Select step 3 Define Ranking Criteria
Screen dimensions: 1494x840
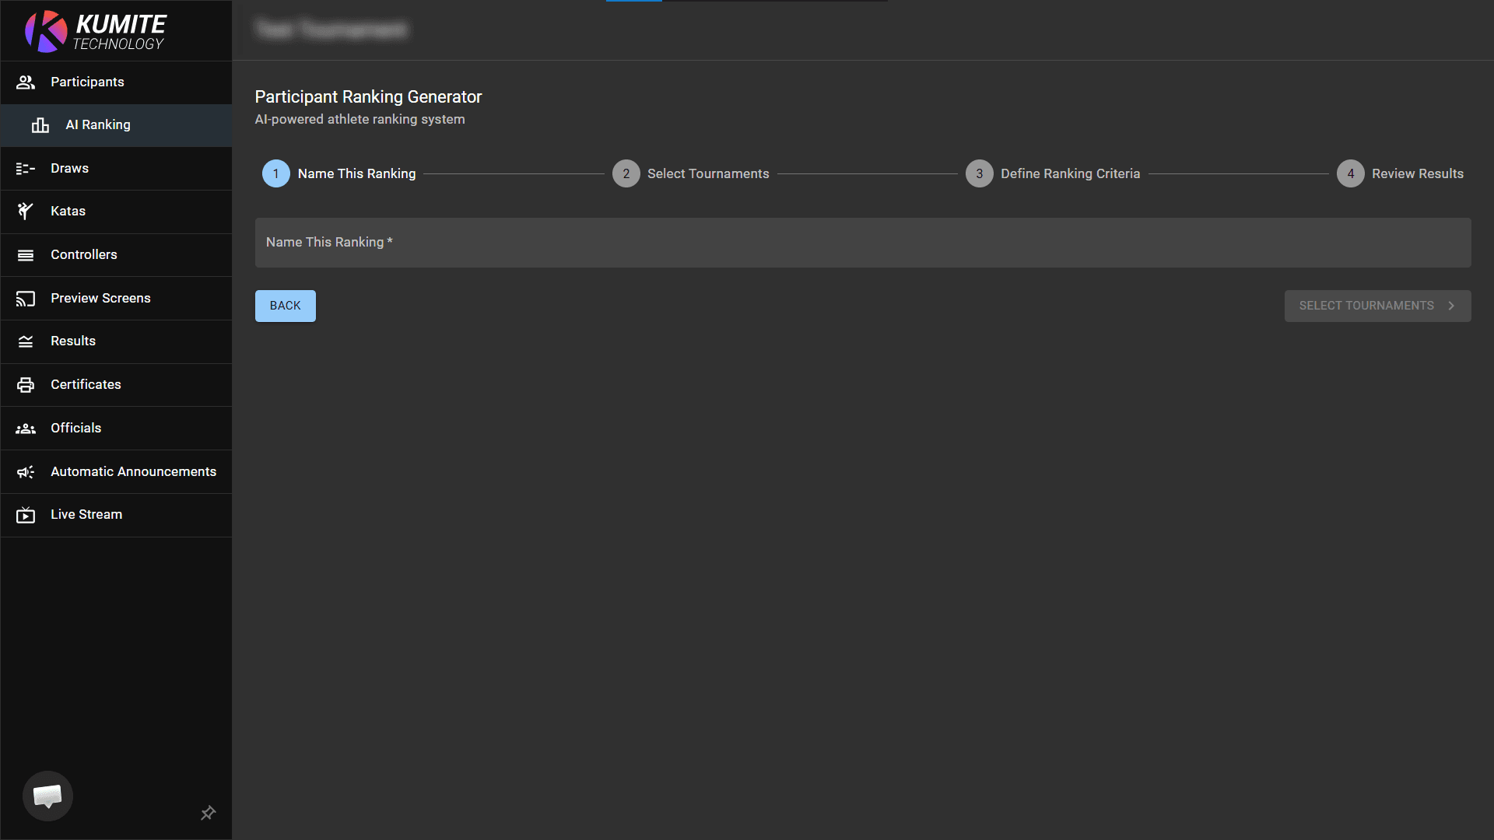[x=1053, y=173]
